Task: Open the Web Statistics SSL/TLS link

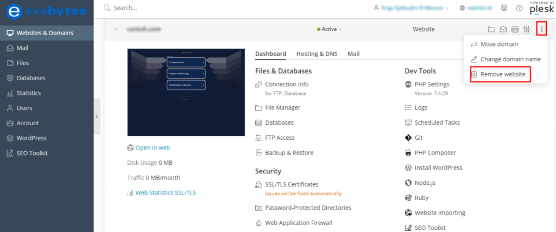Action: pos(166,193)
